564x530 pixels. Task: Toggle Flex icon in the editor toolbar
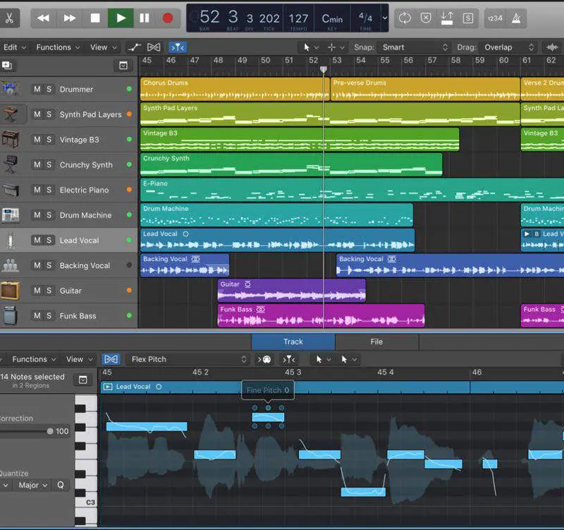(x=111, y=359)
